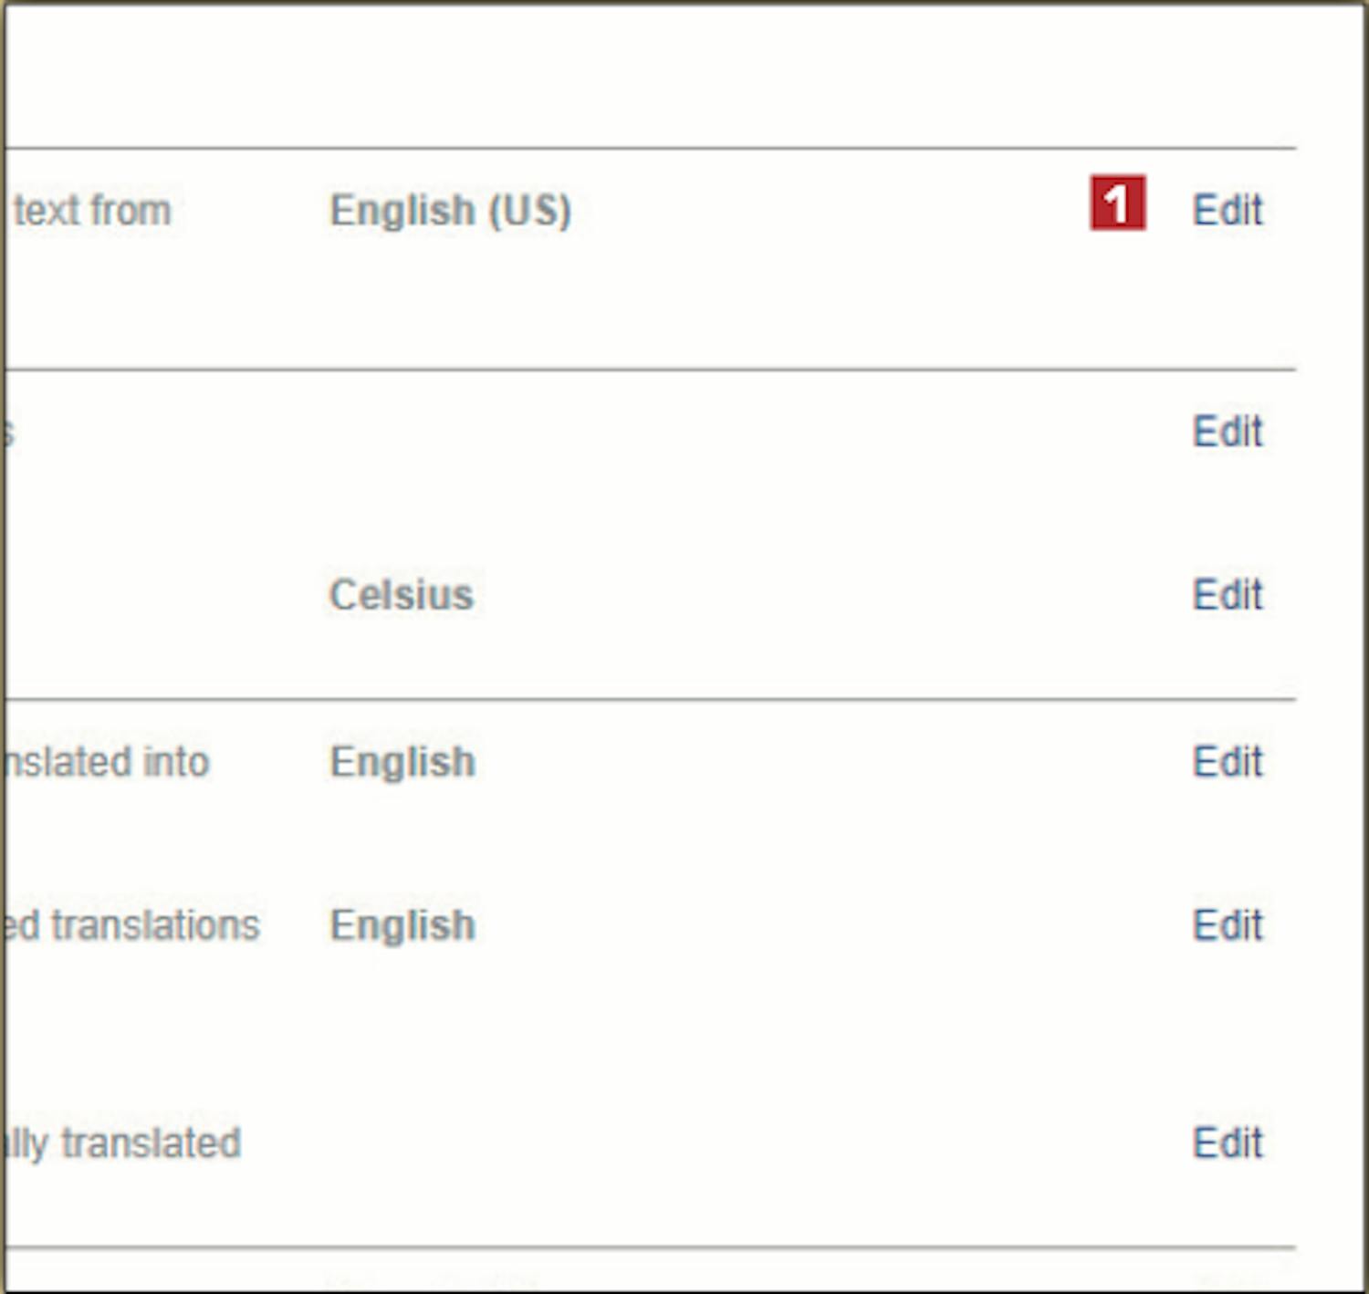Edit the English (US) language setting
The width and height of the screenshot is (1369, 1294).
click(1228, 210)
